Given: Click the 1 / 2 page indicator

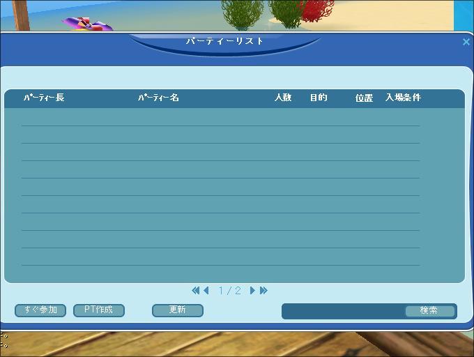Looking at the screenshot, I should pyautogui.click(x=229, y=291).
